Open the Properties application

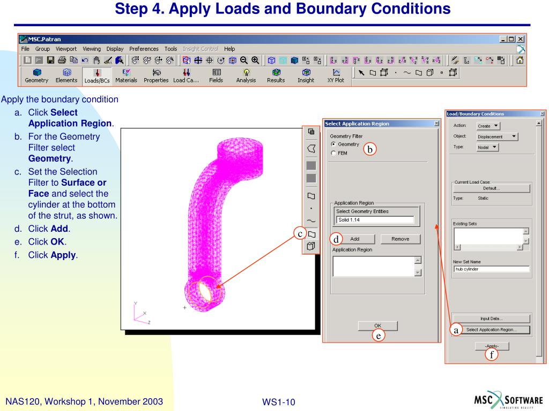pos(156,76)
